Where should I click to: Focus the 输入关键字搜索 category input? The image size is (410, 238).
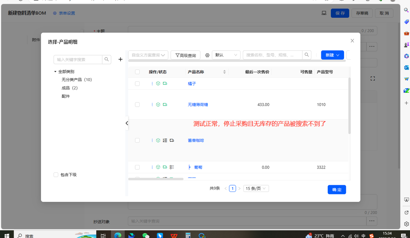pyautogui.click(x=78, y=60)
